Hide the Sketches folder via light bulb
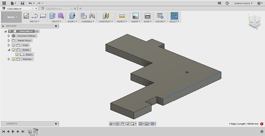The height and width of the screenshot is (136, 265). (14, 59)
